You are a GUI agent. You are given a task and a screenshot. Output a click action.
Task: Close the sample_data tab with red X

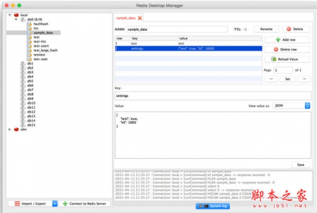point(139,18)
